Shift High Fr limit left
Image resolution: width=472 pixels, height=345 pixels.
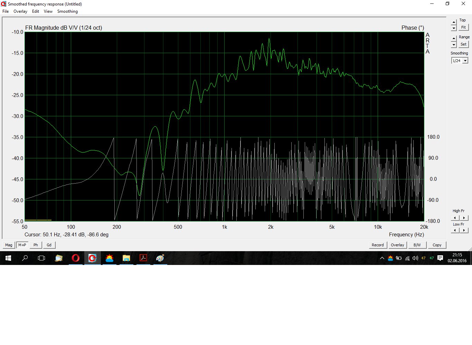[455, 218]
